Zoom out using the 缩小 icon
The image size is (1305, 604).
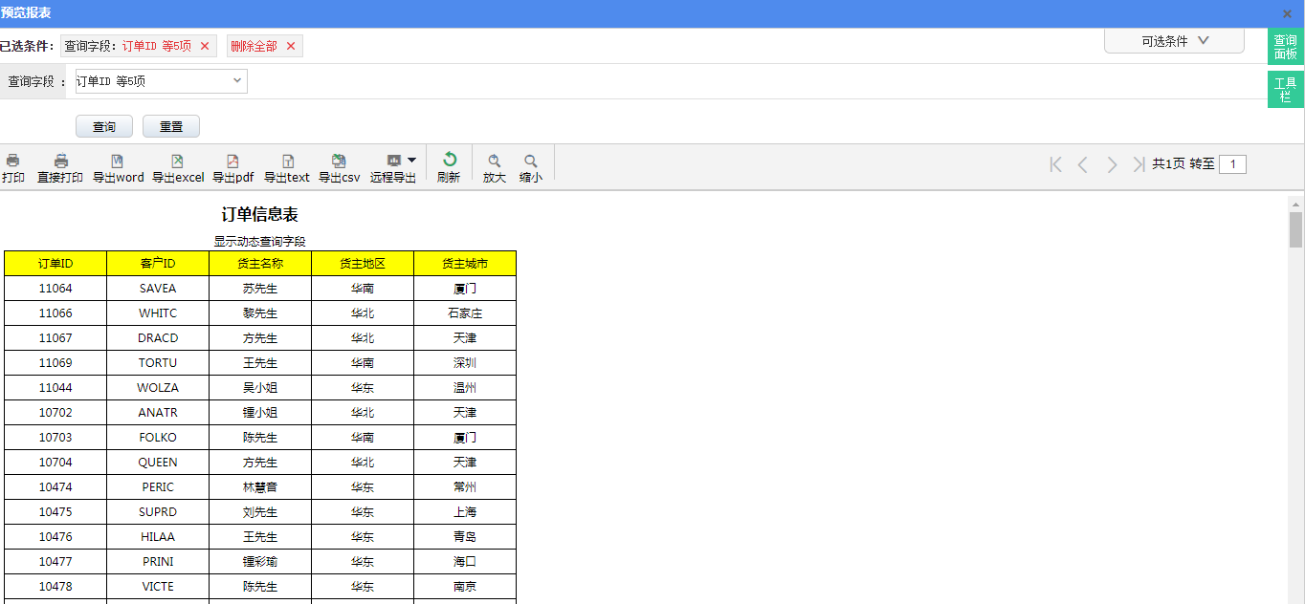[530, 162]
